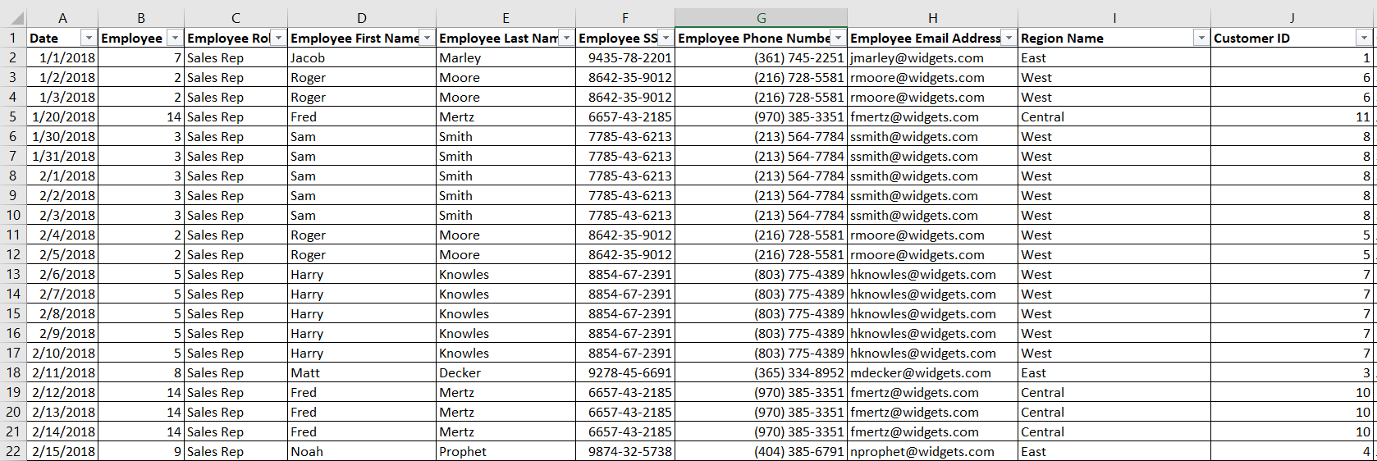Click the date cell 1/1/2018
Image resolution: width=1377 pixels, height=461 pixels.
(62, 57)
